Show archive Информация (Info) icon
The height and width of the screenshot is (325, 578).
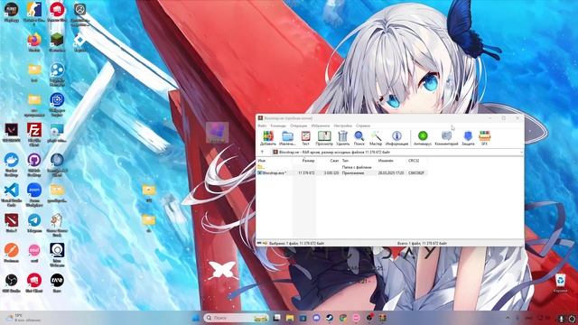[x=396, y=138]
